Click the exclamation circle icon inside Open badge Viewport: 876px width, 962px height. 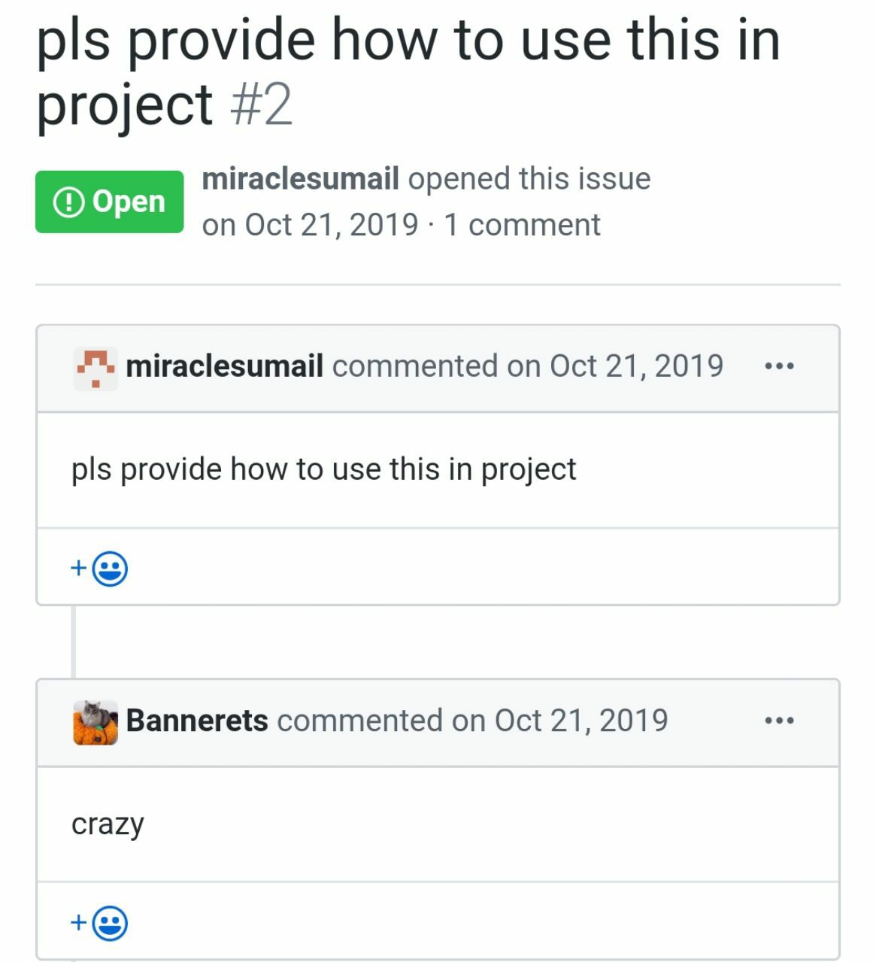[68, 202]
